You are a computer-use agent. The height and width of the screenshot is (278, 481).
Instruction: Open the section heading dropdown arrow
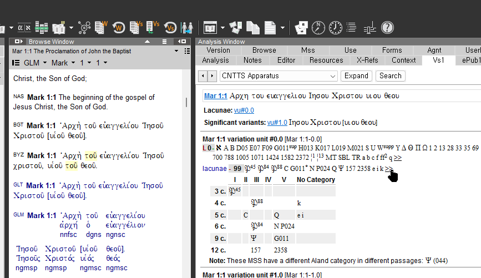176,51
